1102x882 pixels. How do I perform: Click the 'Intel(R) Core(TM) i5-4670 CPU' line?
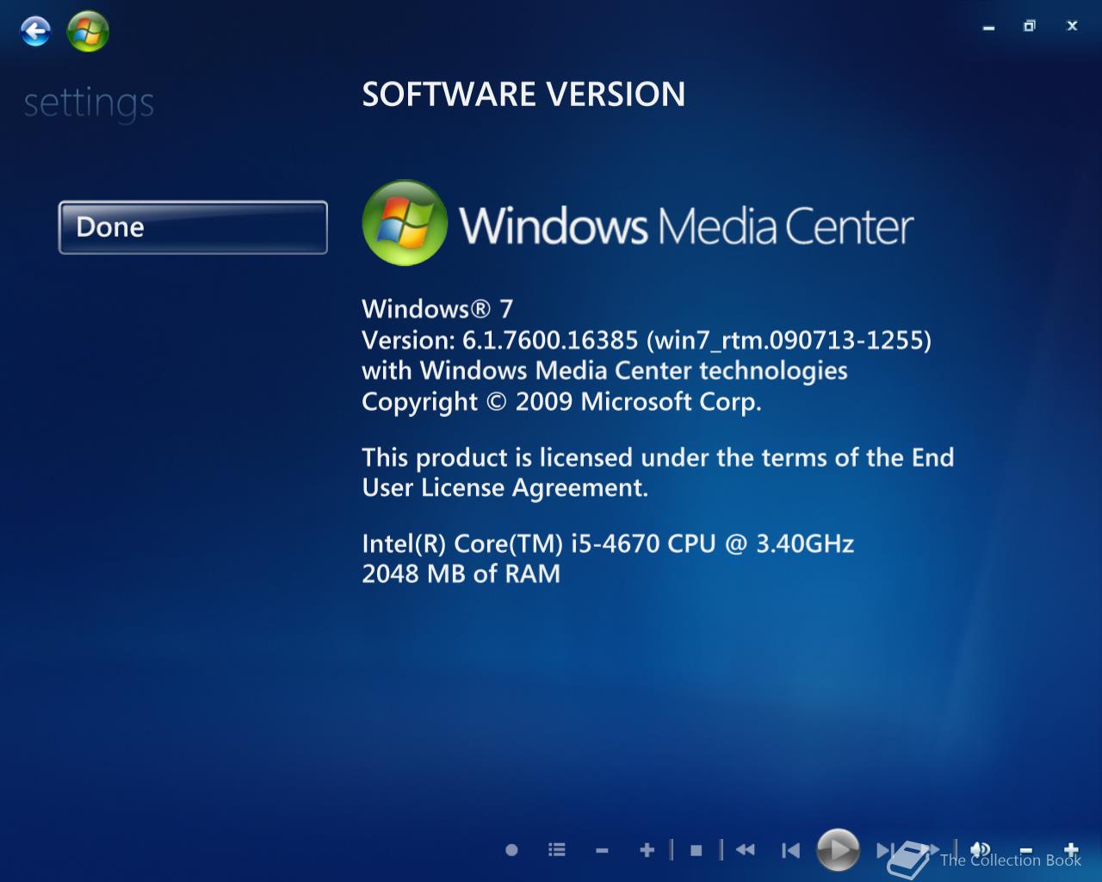coord(608,543)
